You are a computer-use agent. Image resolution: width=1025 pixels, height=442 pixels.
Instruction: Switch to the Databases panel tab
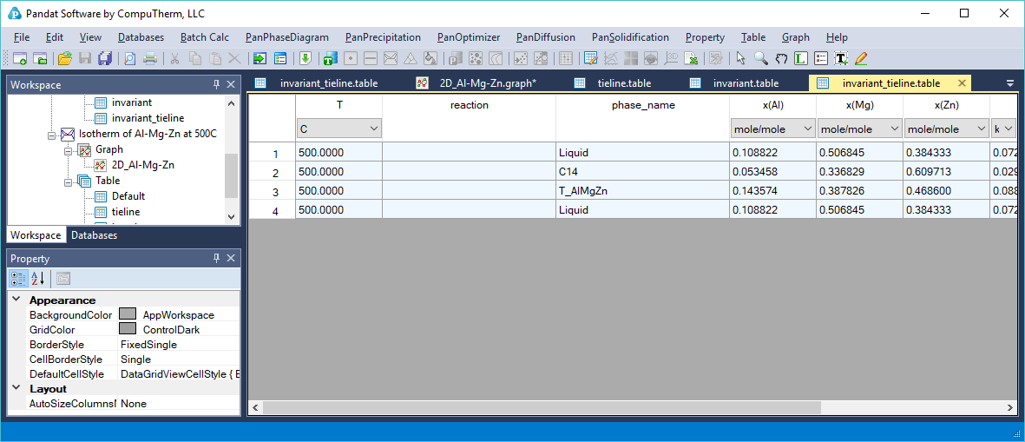pos(94,235)
